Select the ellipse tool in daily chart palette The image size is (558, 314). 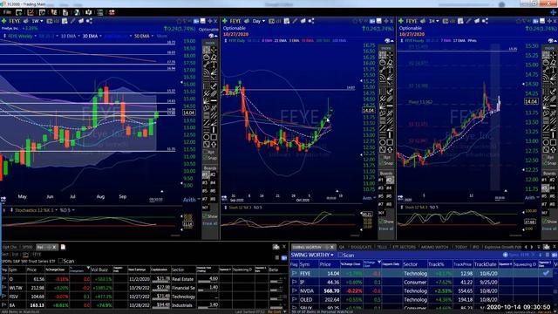click(382, 142)
